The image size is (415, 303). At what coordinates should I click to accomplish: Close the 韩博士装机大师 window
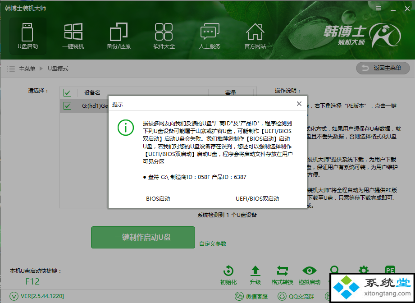pyautogui.click(x=407, y=9)
